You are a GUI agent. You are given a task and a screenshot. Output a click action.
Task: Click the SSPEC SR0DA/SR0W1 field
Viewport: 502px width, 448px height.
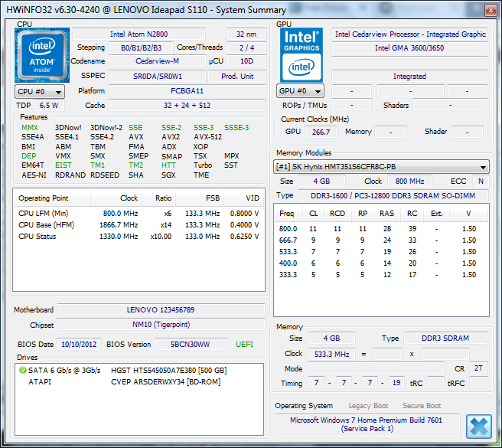157,77
